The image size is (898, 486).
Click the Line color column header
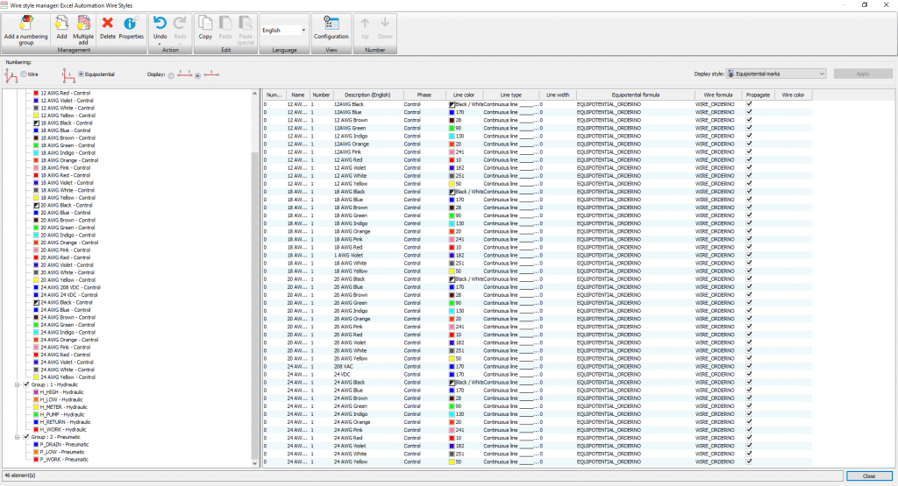tap(464, 95)
